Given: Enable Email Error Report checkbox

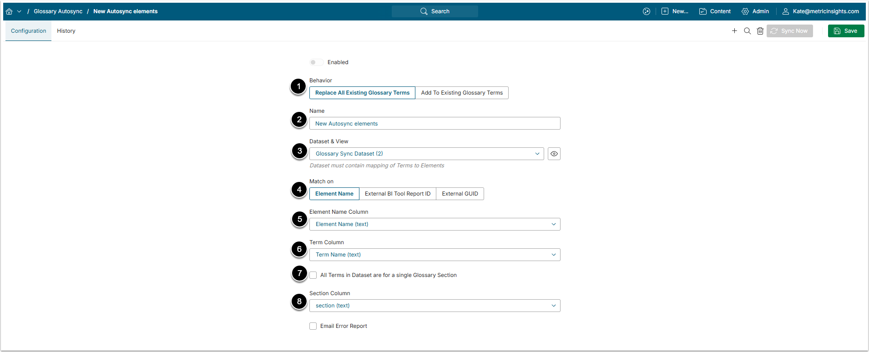Looking at the screenshot, I should pyautogui.click(x=313, y=326).
